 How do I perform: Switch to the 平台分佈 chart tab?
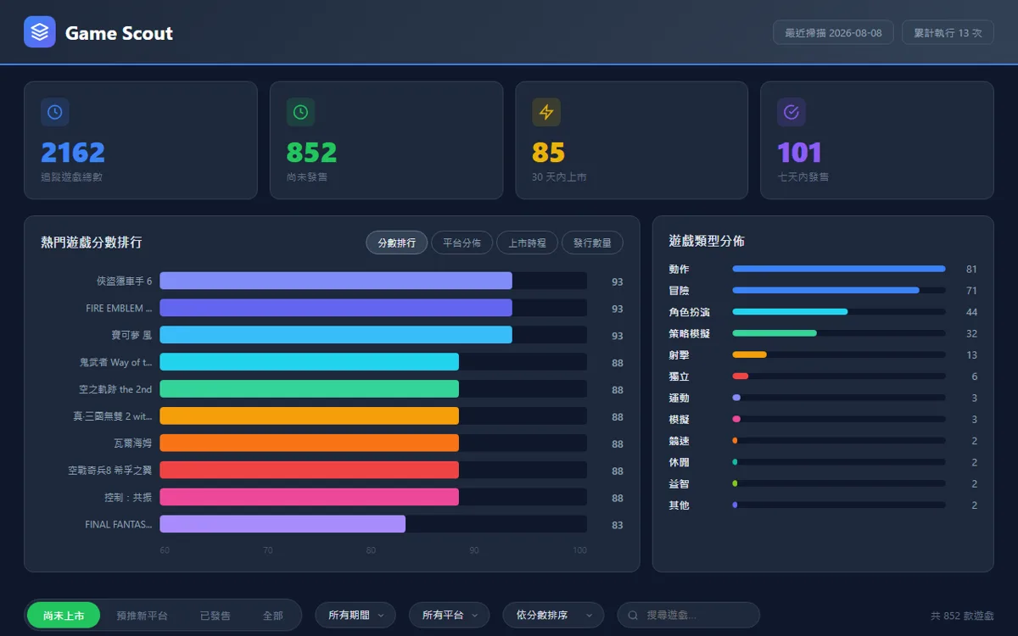(462, 243)
